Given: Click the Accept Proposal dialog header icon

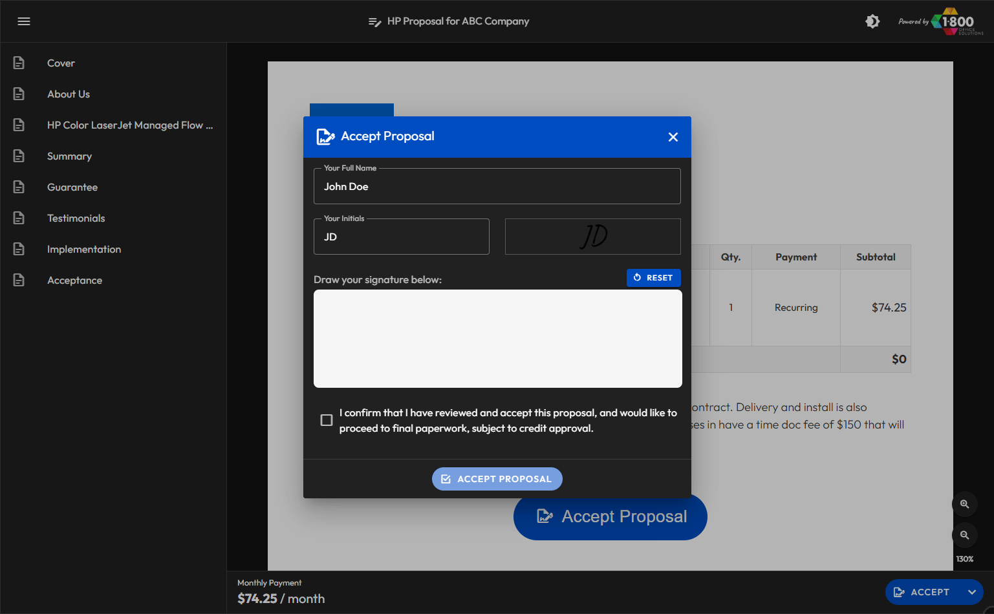Looking at the screenshot, I should pyautogui.click(x=325, y=136).
